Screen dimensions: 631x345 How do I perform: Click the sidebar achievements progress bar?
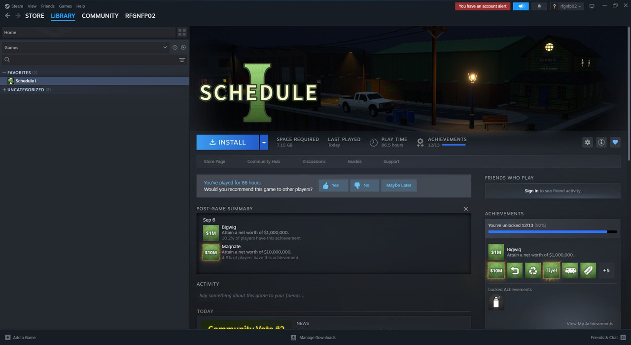[x=553, y=231]
